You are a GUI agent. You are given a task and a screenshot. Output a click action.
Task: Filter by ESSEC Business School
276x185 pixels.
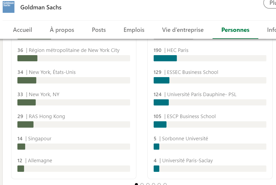pos(210,76)
